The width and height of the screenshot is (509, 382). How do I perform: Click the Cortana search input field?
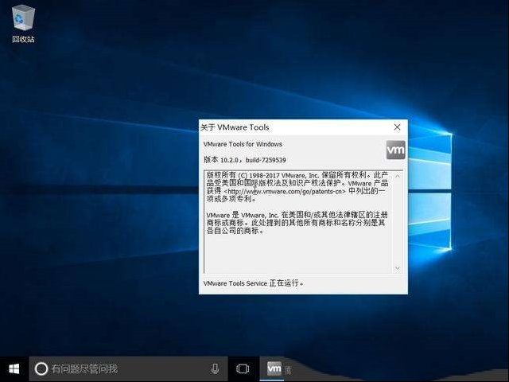click(x=129, y=369)
